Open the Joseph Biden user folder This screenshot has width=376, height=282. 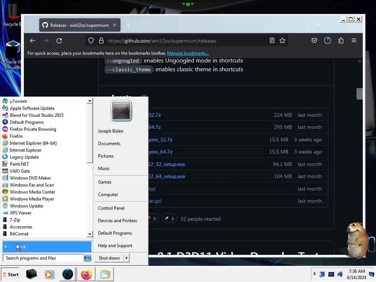tap(111, 131)
